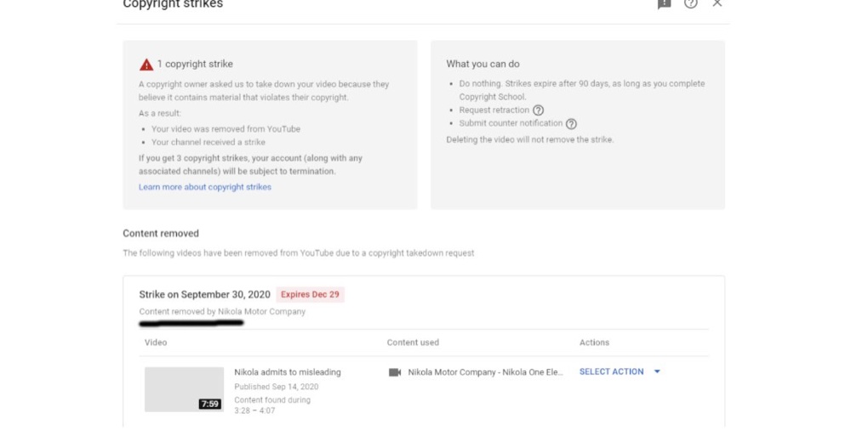Screen dimensions: 851x447
Task: Click the '3:28 – 4:07' timestamp range
Action: (x=254, y=410)
